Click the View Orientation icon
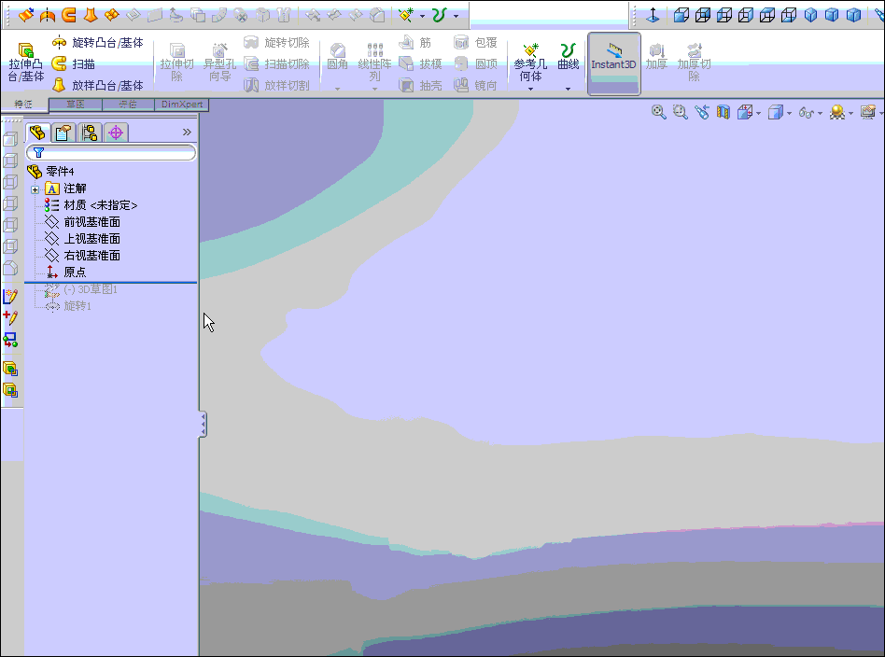The image size is (885, 657). (745, 112)
